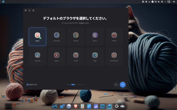
Task: Open the BigLinux menu in the dock
Action: pyautogui.click(x=54, y=106)
